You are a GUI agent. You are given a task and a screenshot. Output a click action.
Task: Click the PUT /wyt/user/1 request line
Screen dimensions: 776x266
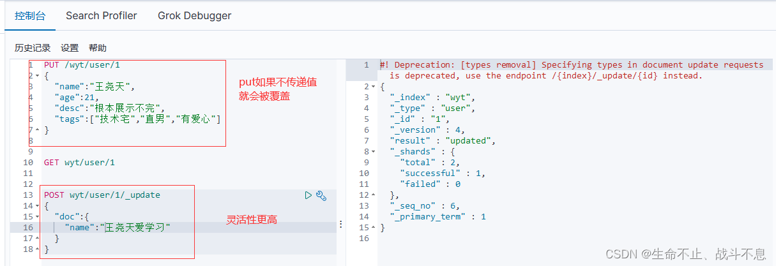[x=82, y=65]
